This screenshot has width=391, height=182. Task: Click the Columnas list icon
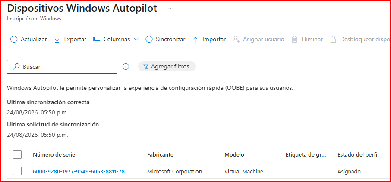pyautogui.click(x=97, y=39)
